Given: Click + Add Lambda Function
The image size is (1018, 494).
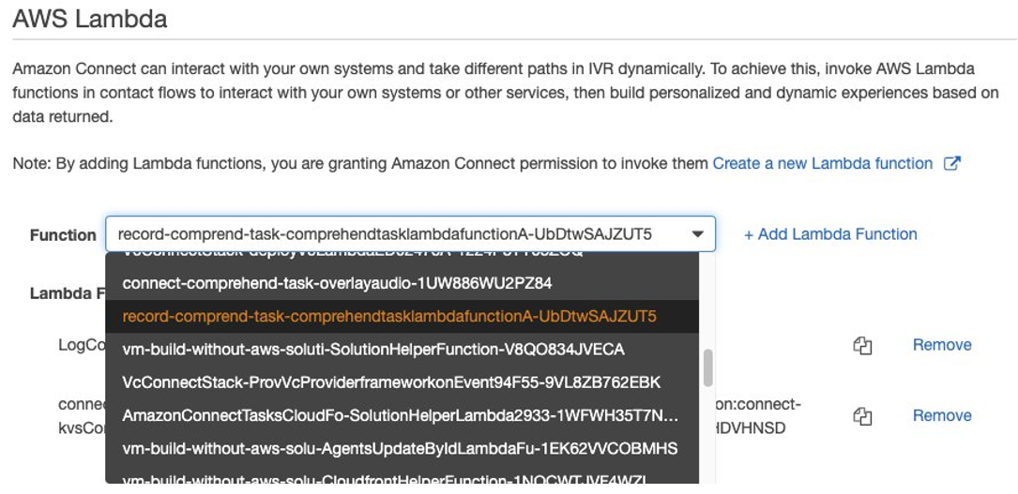Looking at the screenshot, I should pyautogui.click(x=830, y=234).
